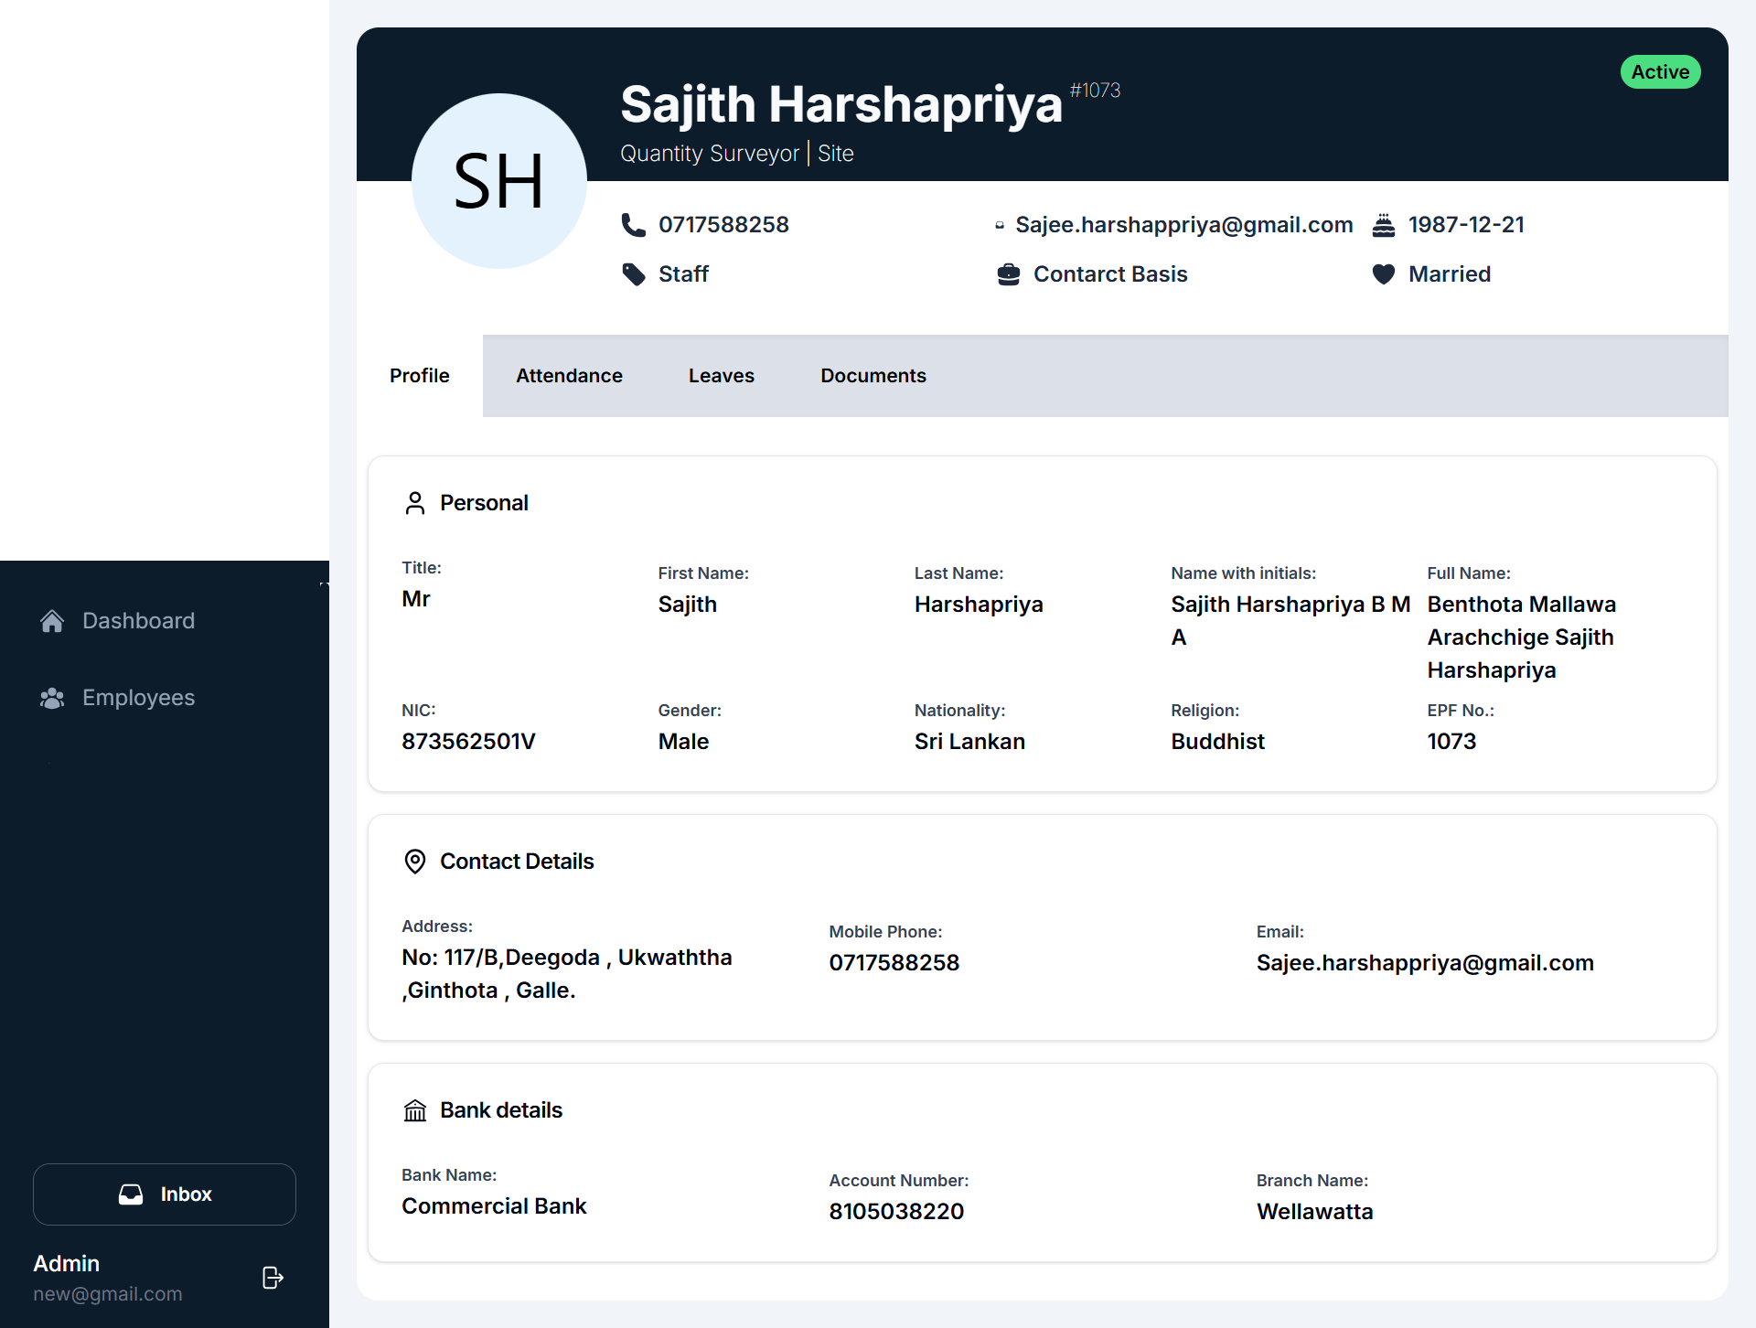Open Employees section via people icon
Screen dimensions: 1756x1328
pyautogui.click(x=52, y=697)
